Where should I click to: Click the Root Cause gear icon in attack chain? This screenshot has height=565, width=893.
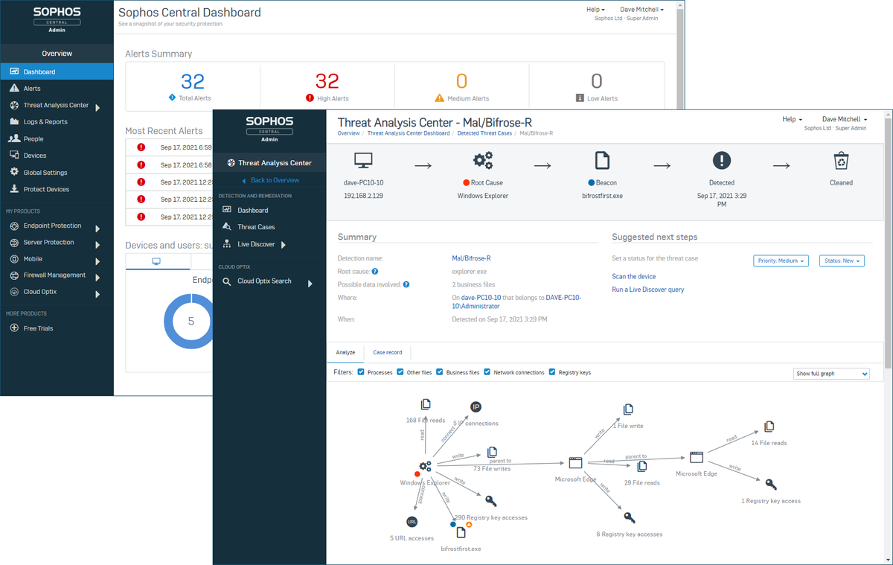click(482, 160)
